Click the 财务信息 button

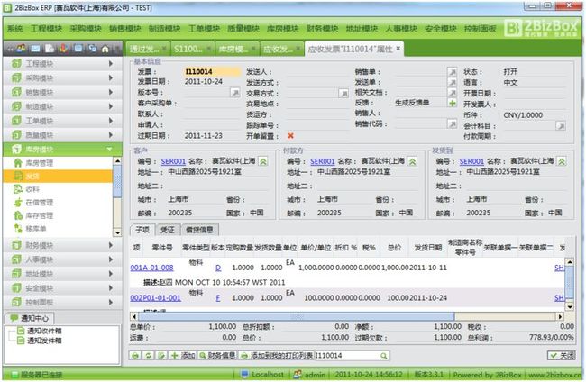click(217, 356)
